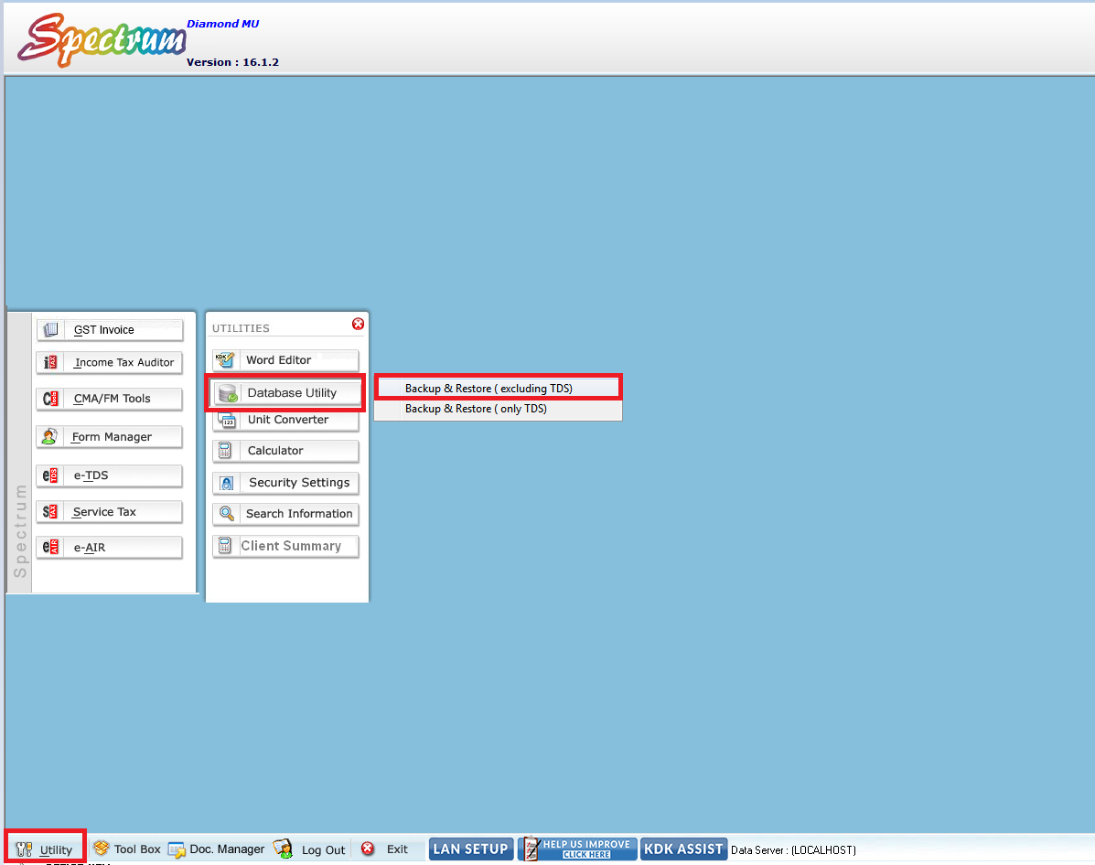1095x865 pixels.
Task: Launch Income Tax Auditor
Action: (x=110, y=362)
